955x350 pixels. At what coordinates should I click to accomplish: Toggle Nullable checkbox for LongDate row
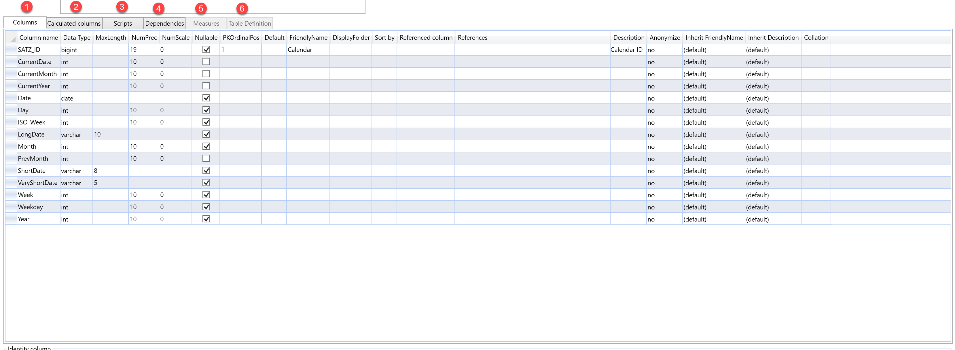coord(206,134)
